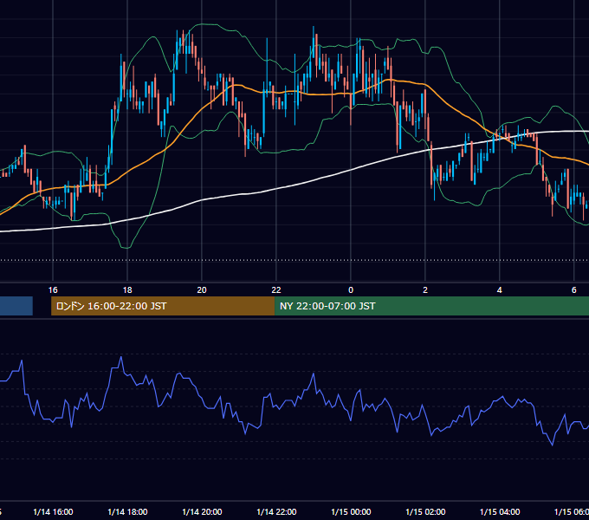This screenshot has width=589, height=520.
Task: Click the 1/14 20:00 date label
Action: coord(202,511)
